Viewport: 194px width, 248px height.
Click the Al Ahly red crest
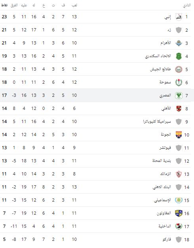pyautogui.click(x=179, y=108)
